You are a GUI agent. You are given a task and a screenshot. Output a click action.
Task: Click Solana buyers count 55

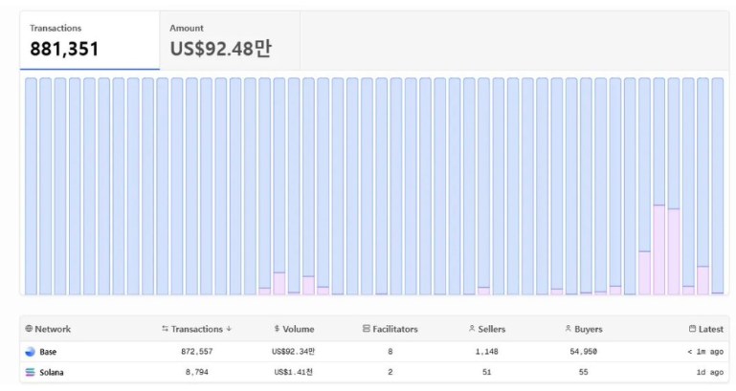click(584, 372)
